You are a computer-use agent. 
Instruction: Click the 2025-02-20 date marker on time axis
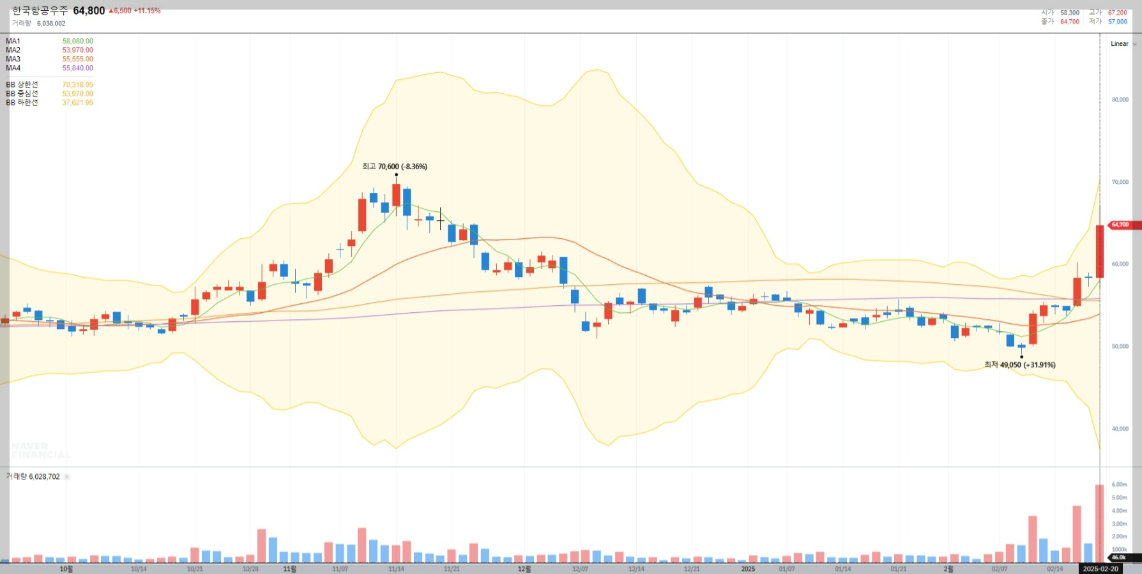(1100, 568)
